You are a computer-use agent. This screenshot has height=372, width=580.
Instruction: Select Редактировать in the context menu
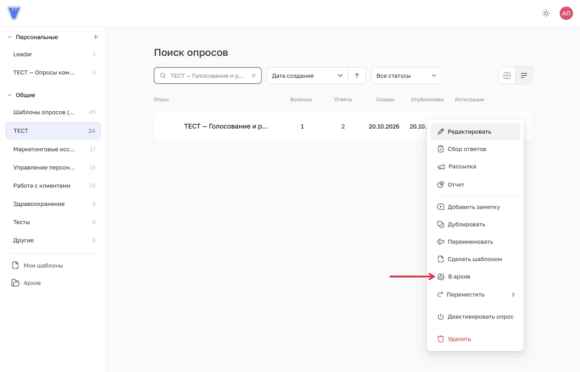[x=475, y=132]
